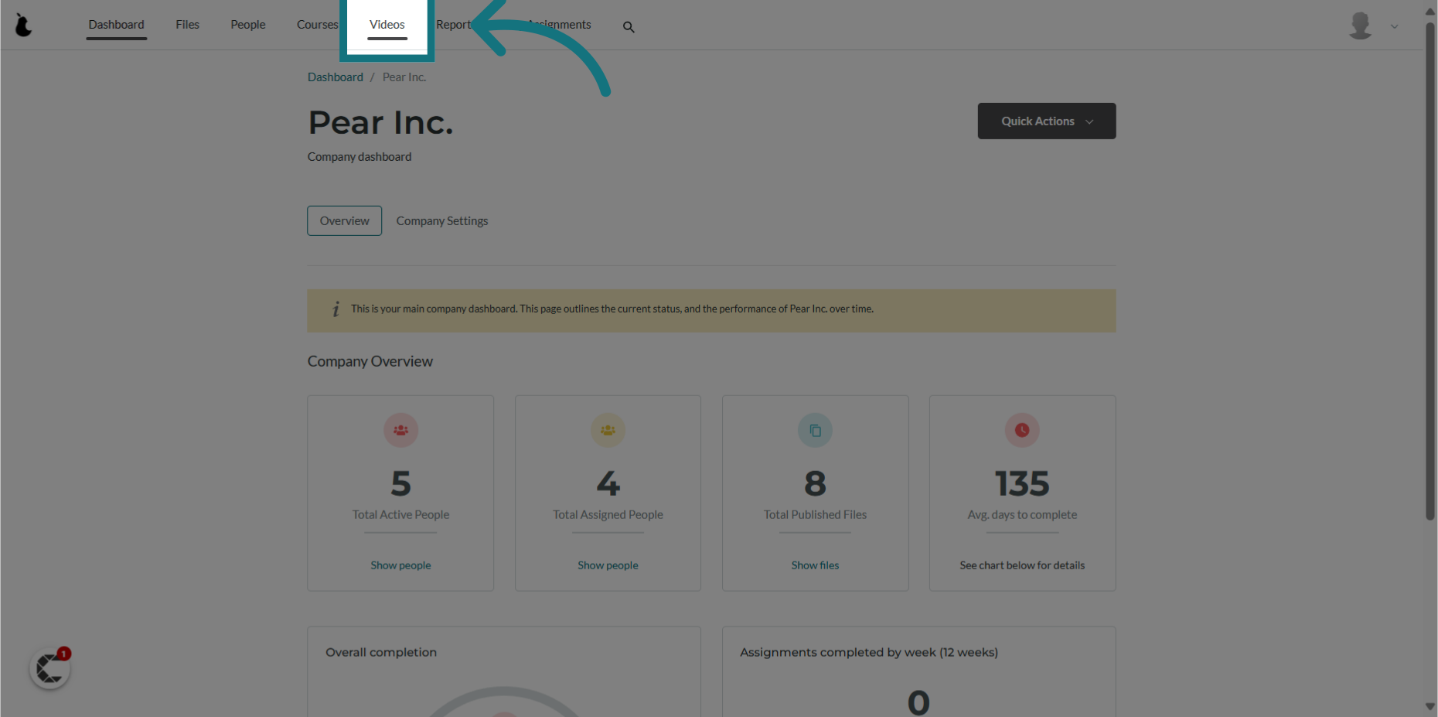
Task: Click the Pear Inc. page heading
Action: (x=380, y=122)
